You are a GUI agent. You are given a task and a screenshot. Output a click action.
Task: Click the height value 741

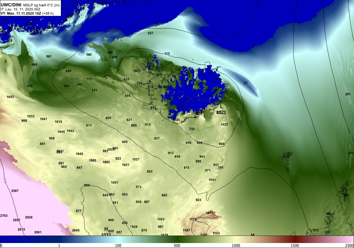pyautogui.click(x=94, y=90)
